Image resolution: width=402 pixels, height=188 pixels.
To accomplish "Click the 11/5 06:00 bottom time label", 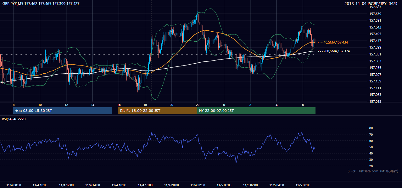I will coord(303,185).
